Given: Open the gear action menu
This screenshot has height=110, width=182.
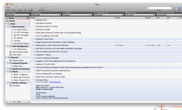Looking at the screenshot, I should click(x=15, y=102).
